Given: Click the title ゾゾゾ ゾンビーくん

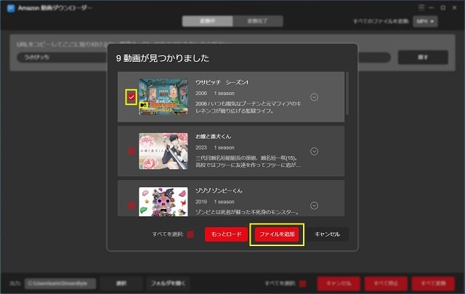Looking at the screenshot, I should (x=219, y=191).
